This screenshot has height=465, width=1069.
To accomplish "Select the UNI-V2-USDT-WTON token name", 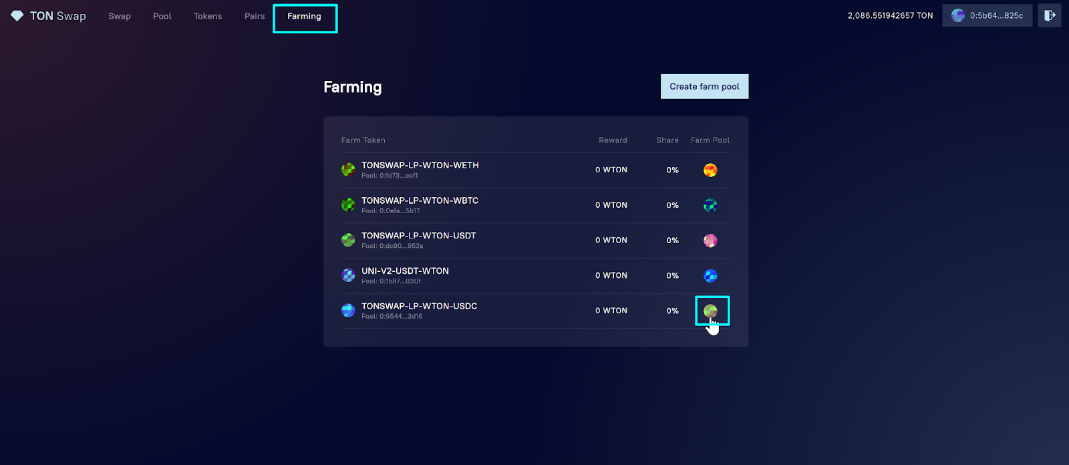I will click(405, 271).
